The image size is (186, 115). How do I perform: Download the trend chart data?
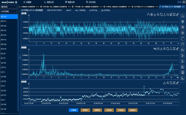coord(165,83)
